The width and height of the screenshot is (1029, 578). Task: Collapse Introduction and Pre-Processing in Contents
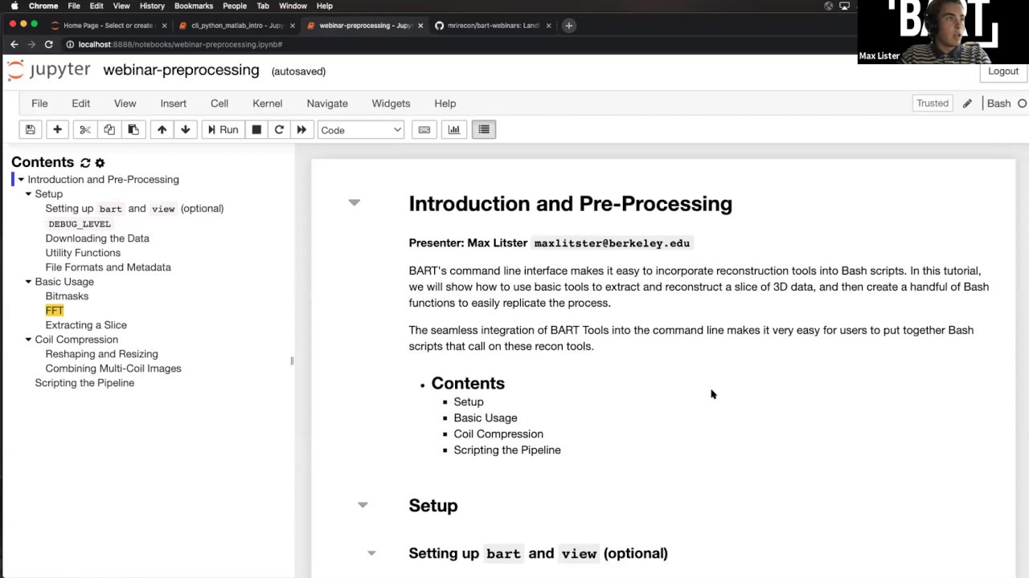pyautogui.click(x=21, y=180)
